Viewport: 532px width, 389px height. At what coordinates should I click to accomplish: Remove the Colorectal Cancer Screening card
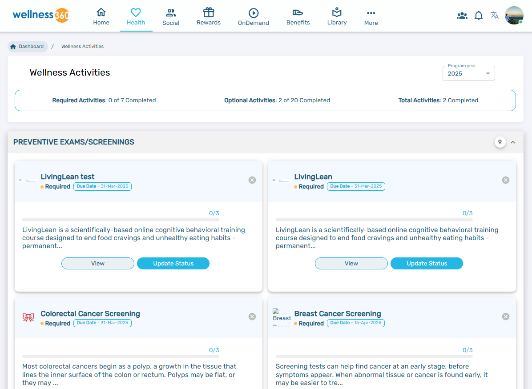coord(252,317)
